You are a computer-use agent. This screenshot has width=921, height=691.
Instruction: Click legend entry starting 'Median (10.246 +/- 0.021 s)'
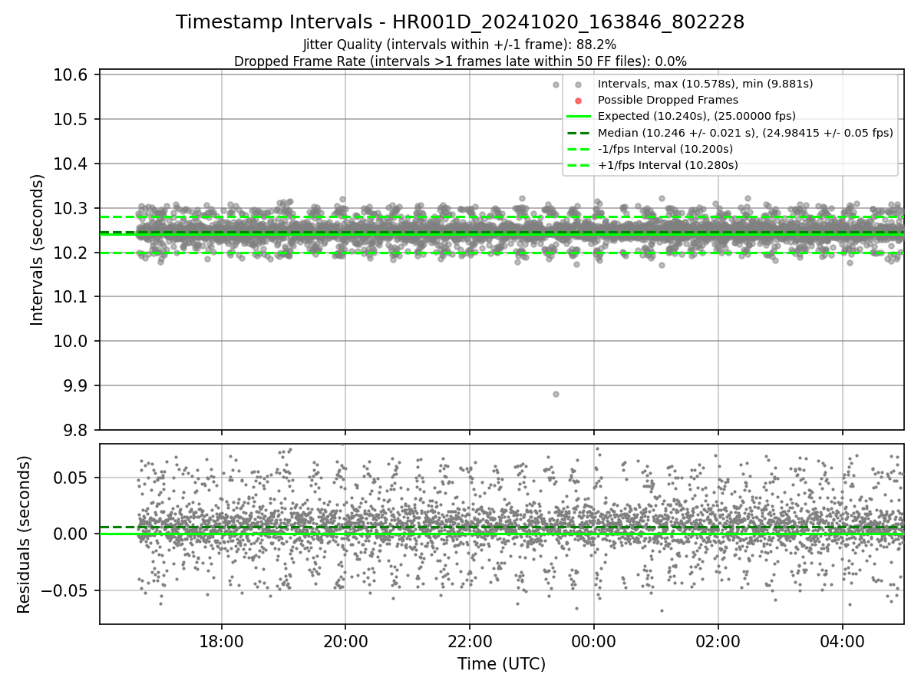tap(745, 133)
